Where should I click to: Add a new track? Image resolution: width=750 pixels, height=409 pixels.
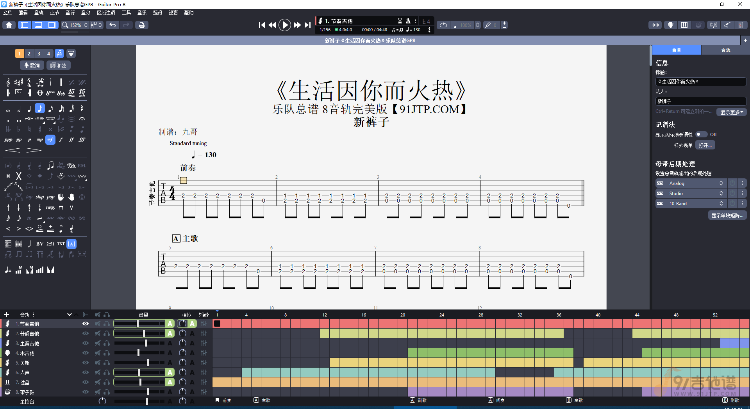point(7,315)
